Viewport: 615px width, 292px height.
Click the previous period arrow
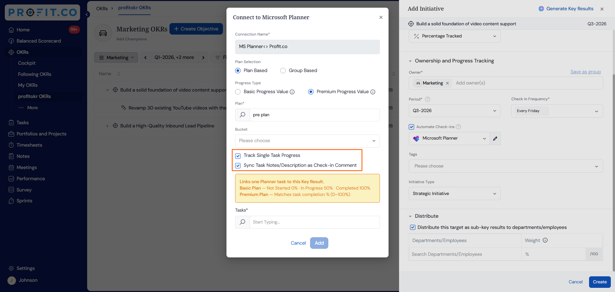(145, 58)
